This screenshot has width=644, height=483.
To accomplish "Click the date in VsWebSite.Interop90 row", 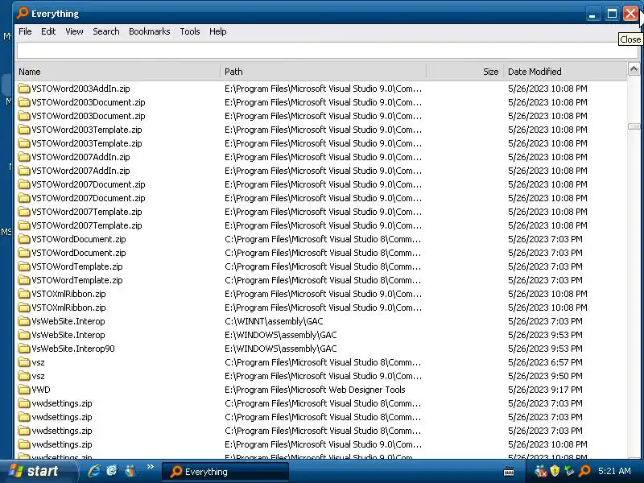I will tap(545, 349).
